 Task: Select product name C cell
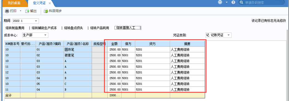coord(78,84)
